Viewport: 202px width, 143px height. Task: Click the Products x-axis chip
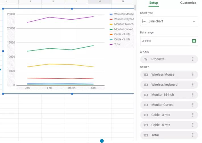[165, 59]
